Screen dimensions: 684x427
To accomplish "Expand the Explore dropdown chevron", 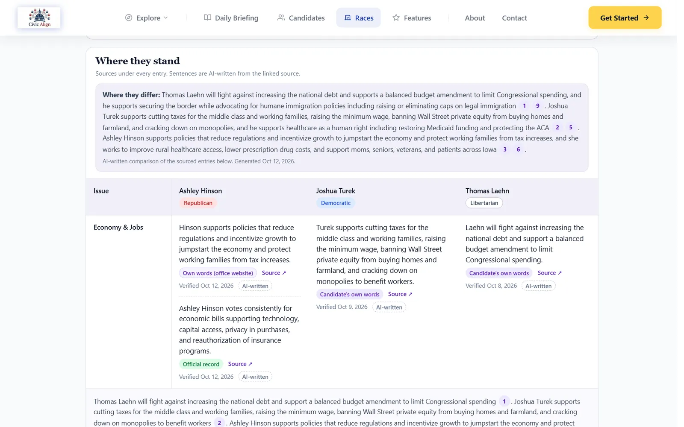I will [166, 18].
